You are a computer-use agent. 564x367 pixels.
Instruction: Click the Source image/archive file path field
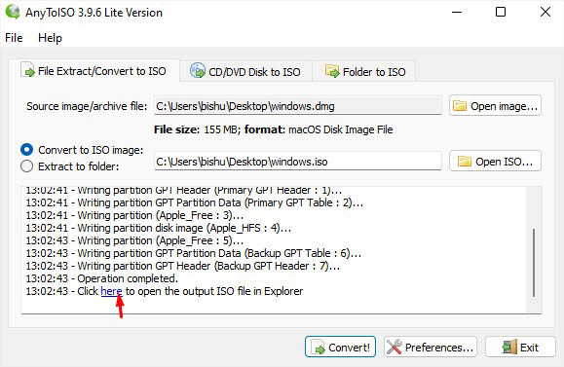pos(298,106)
